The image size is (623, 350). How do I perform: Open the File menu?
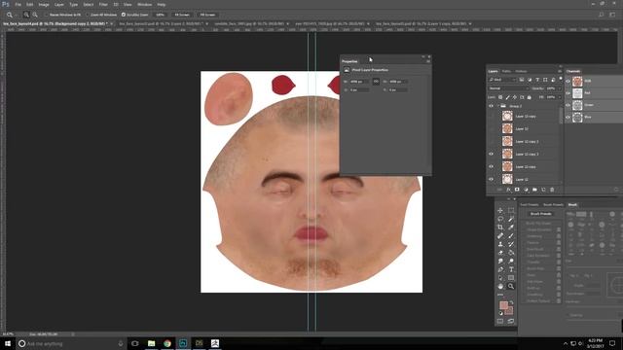(x=18, y=4)
